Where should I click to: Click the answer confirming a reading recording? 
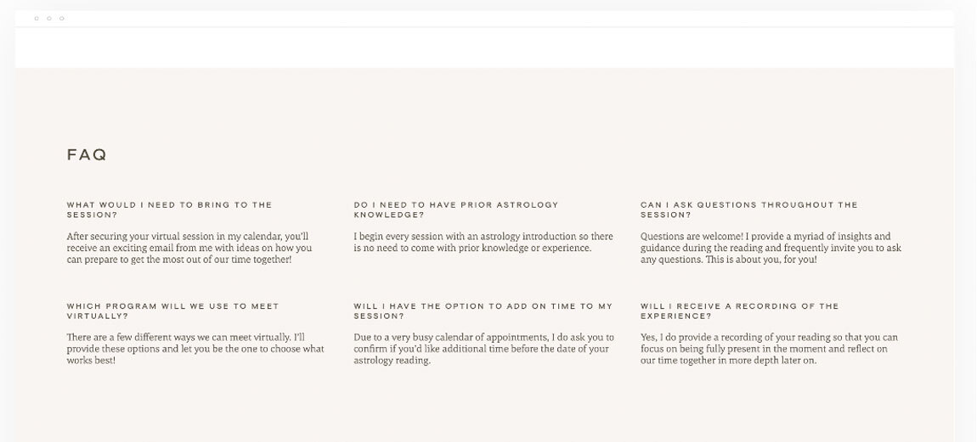(769, 349)
